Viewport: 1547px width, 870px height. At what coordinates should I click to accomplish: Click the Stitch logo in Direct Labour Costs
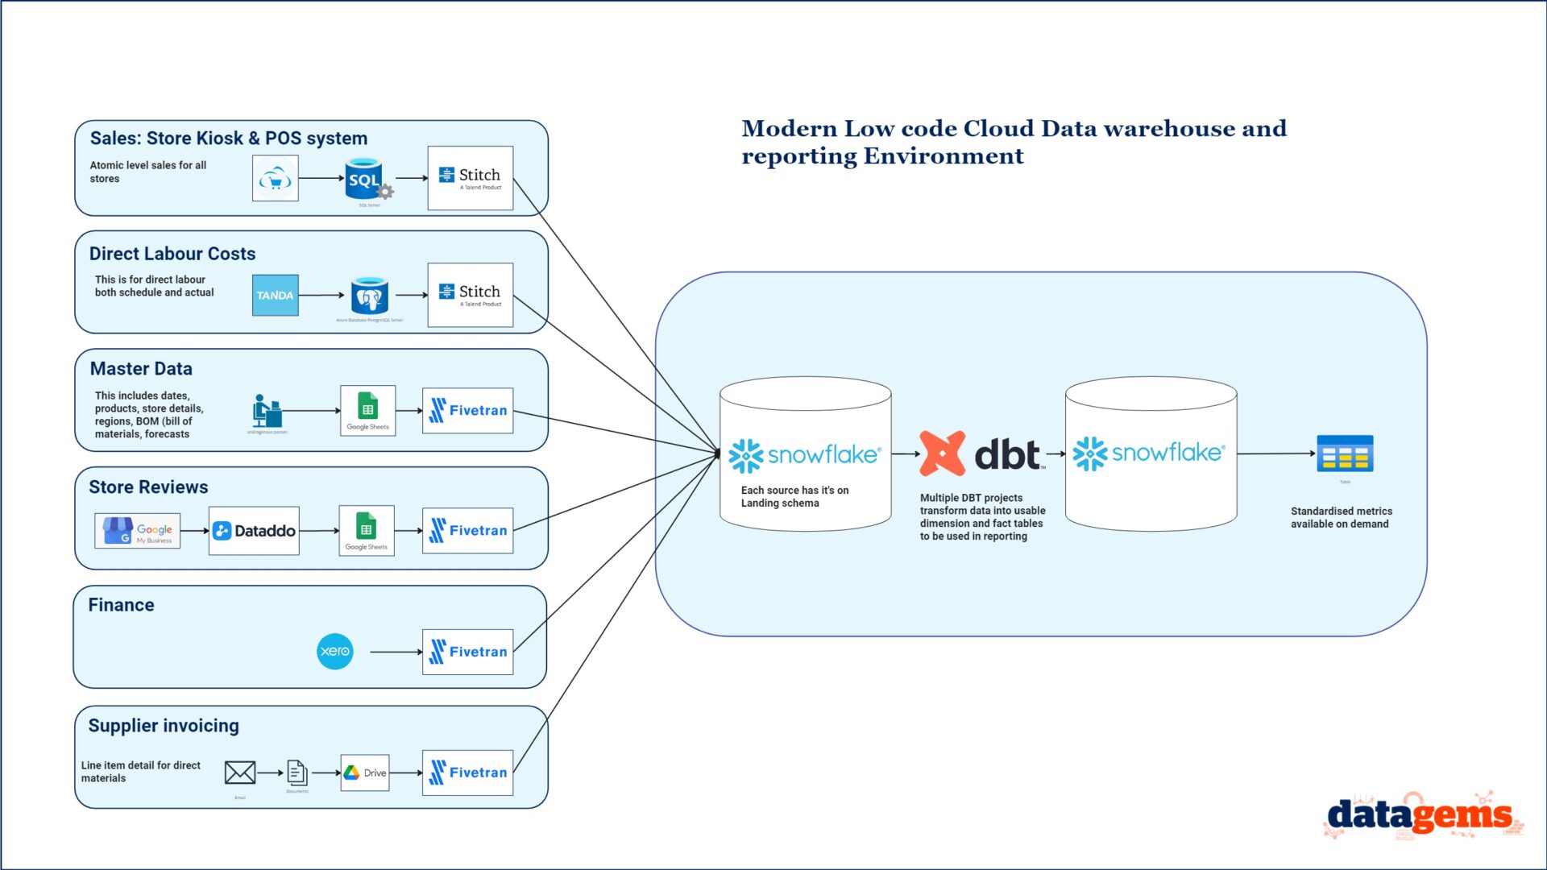[471, 295]
